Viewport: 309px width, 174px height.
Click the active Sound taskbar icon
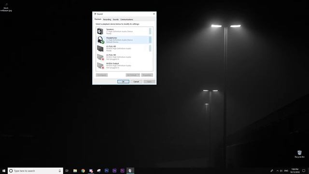pos(130,171)
